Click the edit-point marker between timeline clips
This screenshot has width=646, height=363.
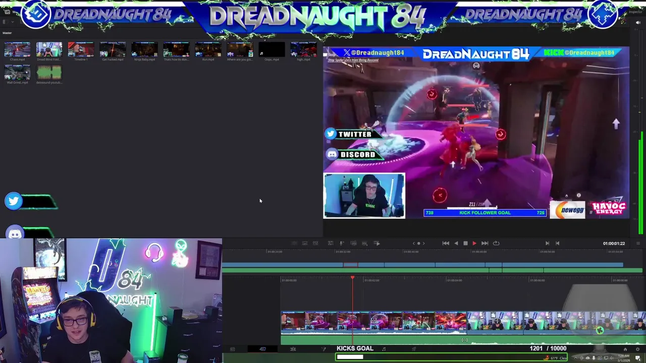tap(464, 340)
